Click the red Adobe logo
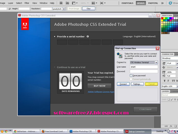The height and width of the screenshot is (134, 178). pos(25,24)
